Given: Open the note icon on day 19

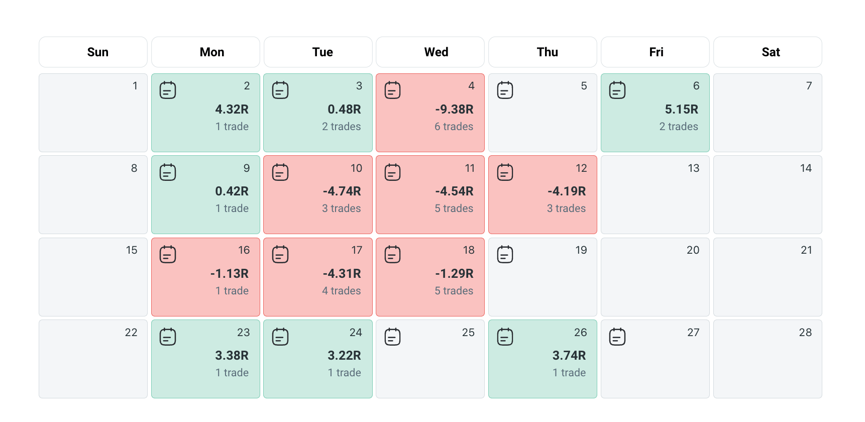Looking at the screenshot, I should (x=505, y=255).
